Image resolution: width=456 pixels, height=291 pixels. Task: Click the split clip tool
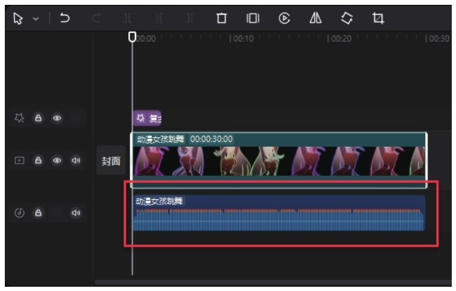click(x=128, y=18)
